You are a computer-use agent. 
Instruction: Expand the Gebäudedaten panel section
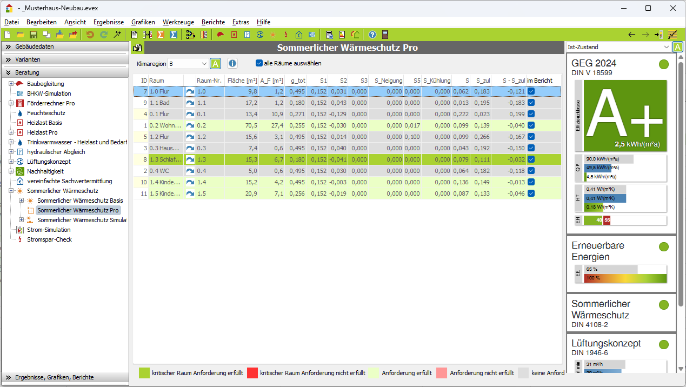coord(65,46)
